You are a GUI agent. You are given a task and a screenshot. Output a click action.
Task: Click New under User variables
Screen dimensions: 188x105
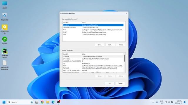point(100,45)
